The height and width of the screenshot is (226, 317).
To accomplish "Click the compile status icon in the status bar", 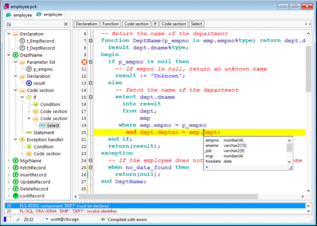I will point(103,219).
